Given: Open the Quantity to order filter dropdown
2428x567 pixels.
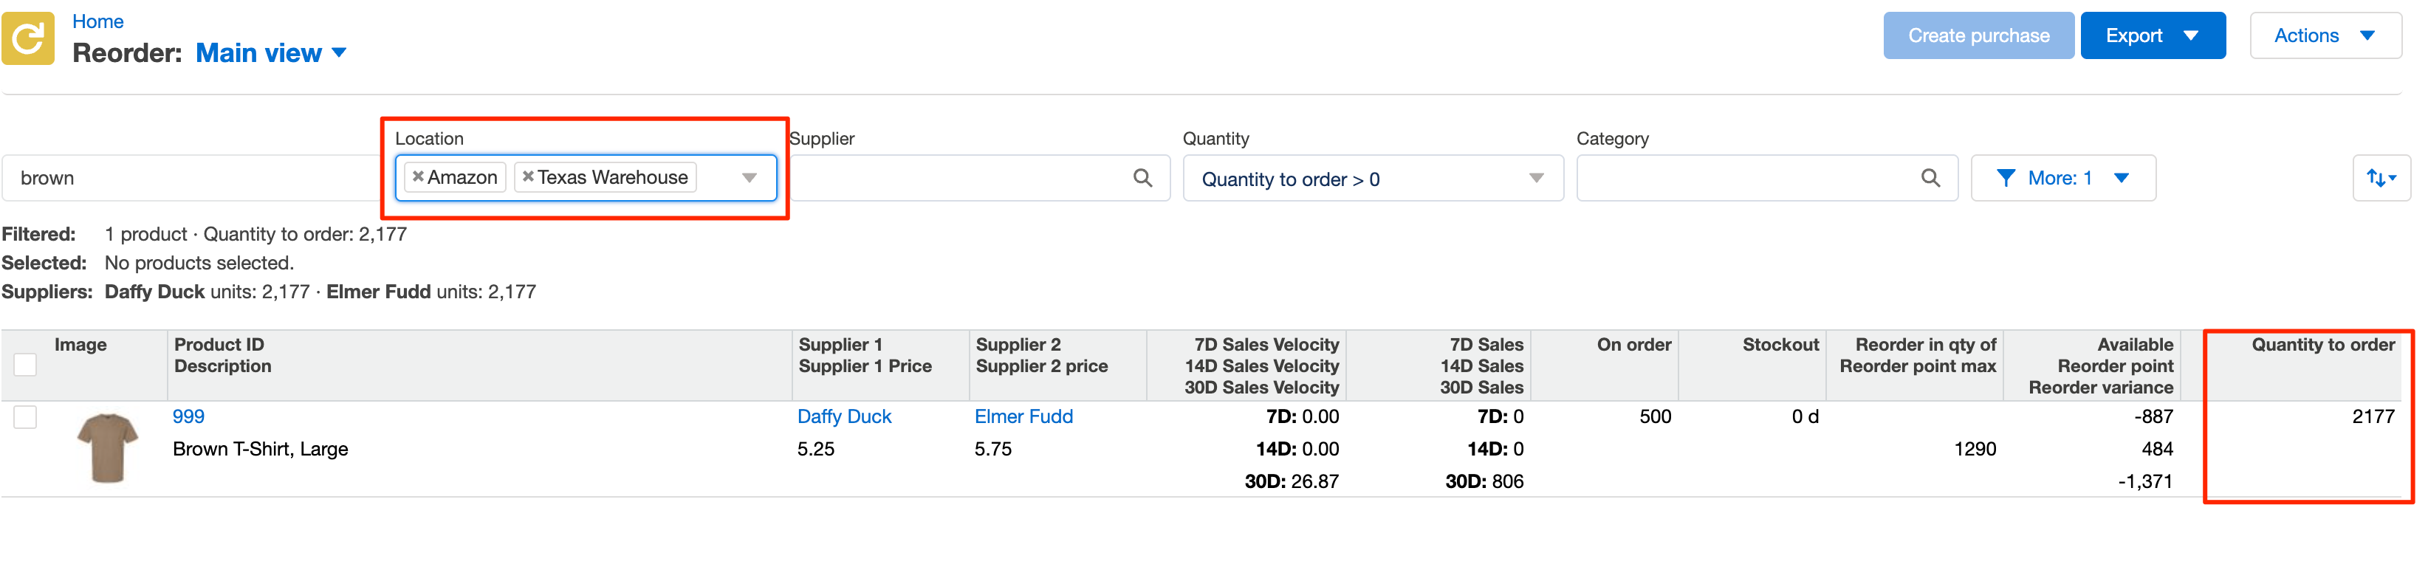Looking at the screenshot, I should pos(1371,179).
